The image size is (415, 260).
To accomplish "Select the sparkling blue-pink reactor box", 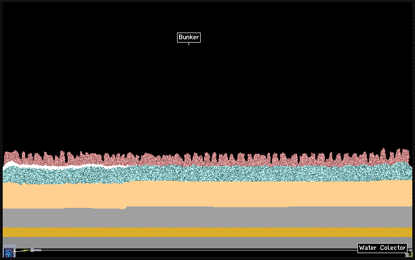I will [9, 253].
